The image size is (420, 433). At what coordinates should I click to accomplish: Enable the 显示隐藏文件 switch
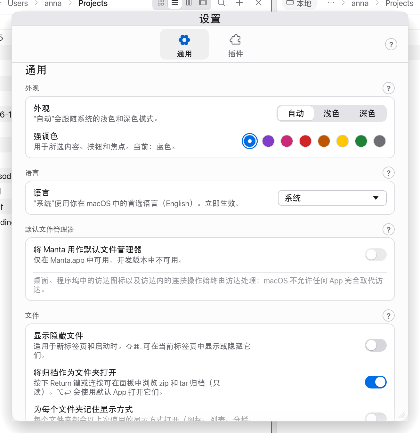[376, 345]
